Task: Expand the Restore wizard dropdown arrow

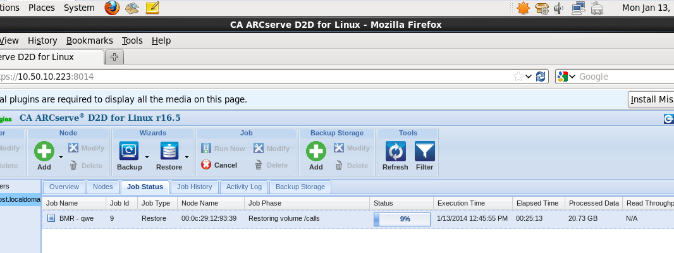Action: point(187,157)
